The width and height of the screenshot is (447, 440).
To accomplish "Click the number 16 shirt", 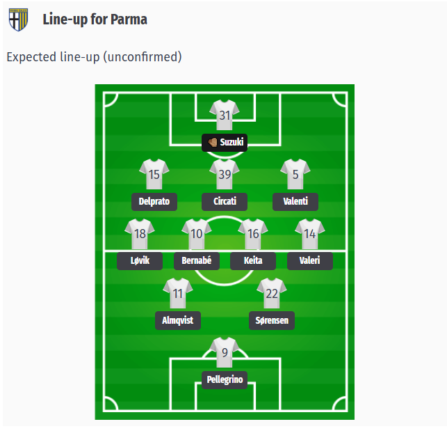I will 253,234.
